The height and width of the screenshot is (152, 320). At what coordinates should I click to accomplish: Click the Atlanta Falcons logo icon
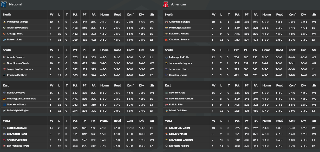(x=4, y=57)
